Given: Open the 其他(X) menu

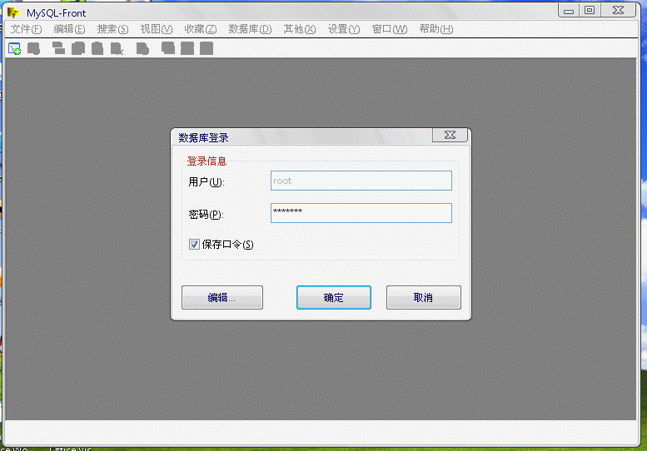Looking at the screenshot, I should (300, 29).
